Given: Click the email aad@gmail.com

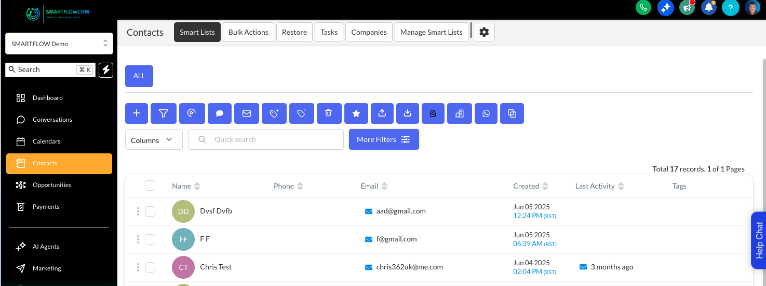Looking at the screenshot, I should pos(401,211).
